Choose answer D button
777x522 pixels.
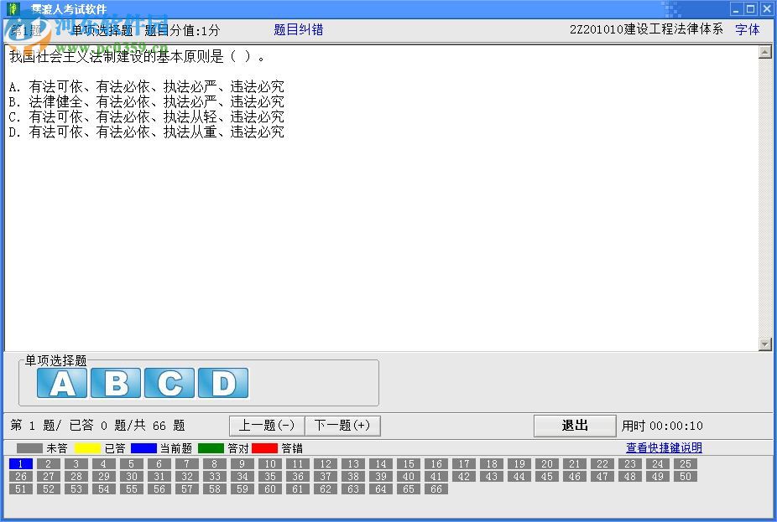click(223, 383)
